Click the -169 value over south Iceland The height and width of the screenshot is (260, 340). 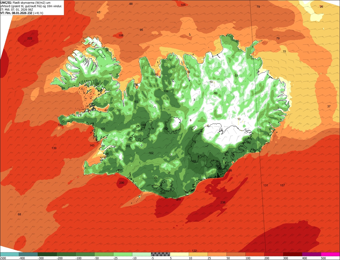pos(193,161)
